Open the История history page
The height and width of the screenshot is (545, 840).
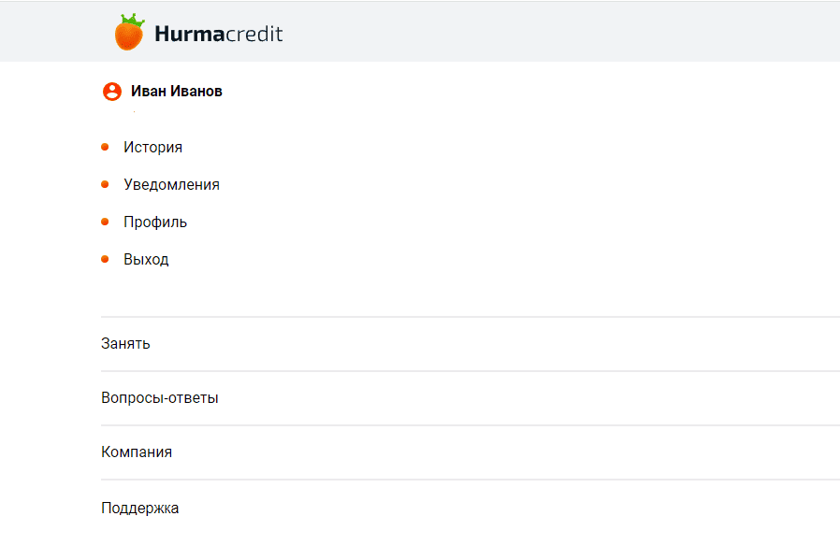point(152,148)
